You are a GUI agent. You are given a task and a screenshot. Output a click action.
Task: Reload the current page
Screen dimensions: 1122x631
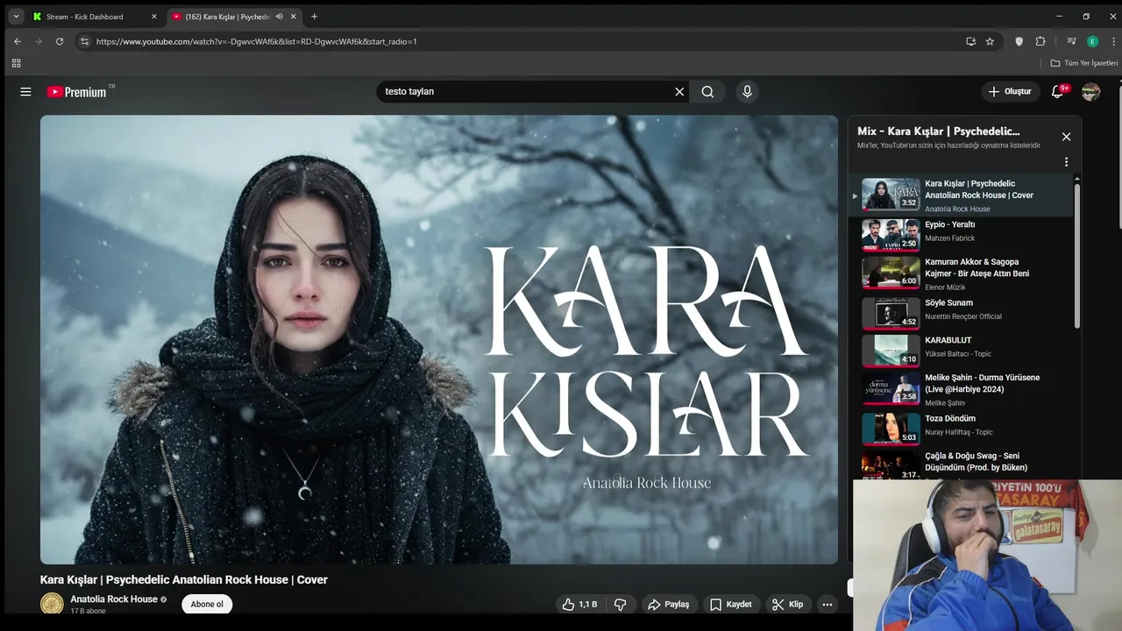point(60,41)
